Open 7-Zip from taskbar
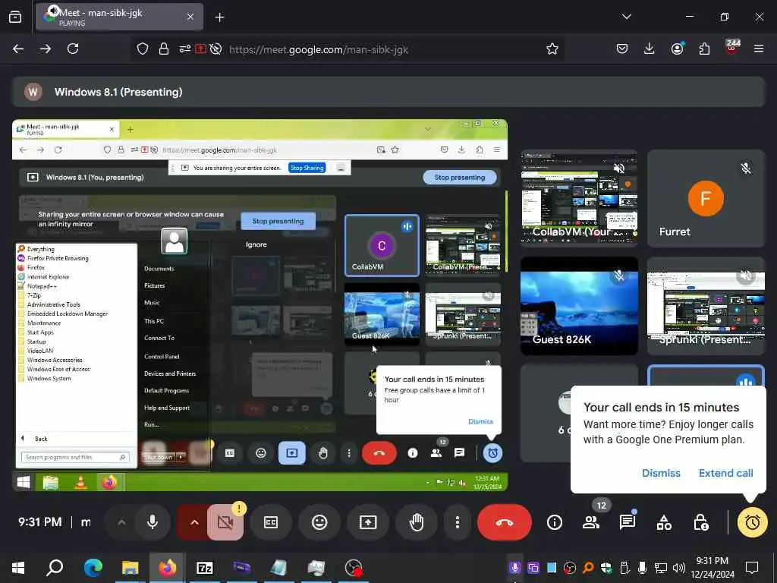777x583 pixels. pos(204,568)
